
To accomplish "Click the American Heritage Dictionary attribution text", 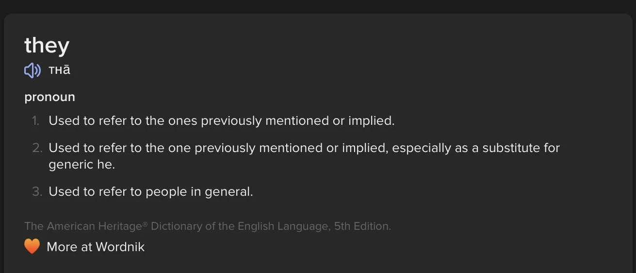I will click(x=207, y=226).
